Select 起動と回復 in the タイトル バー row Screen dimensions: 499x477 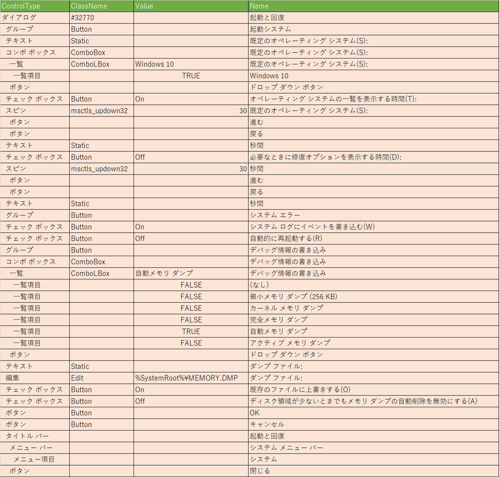point(373,436)
